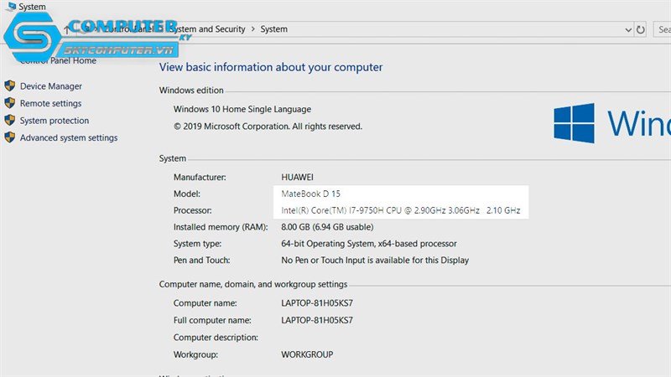671x377 pixels.
Task: Click 'Computer name, domain, and workgroup settings' header
Action: pyautogui.click(x=253, y=284)
